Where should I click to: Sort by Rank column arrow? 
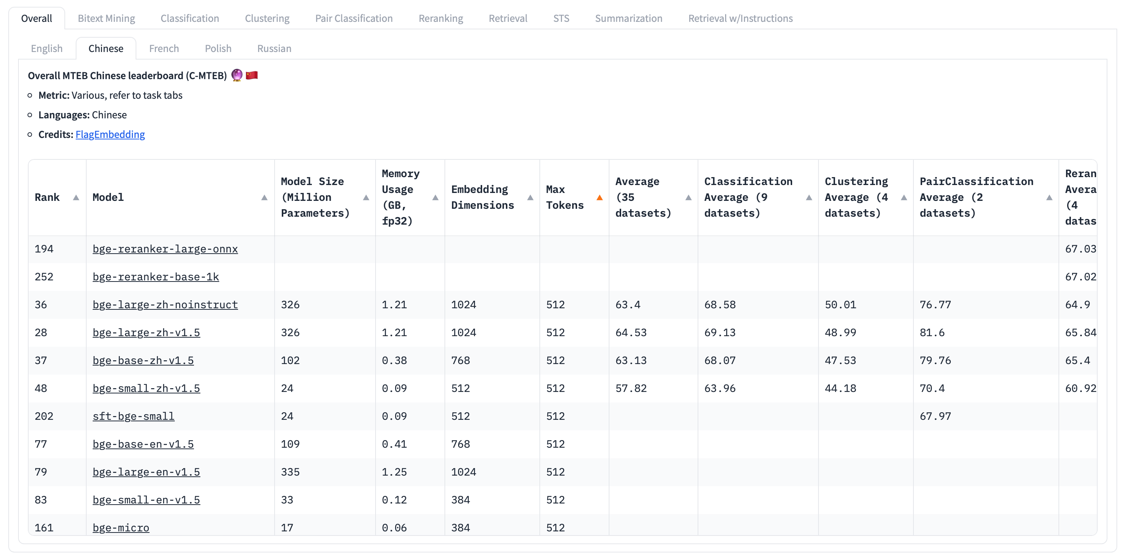(x=76, y=198)
